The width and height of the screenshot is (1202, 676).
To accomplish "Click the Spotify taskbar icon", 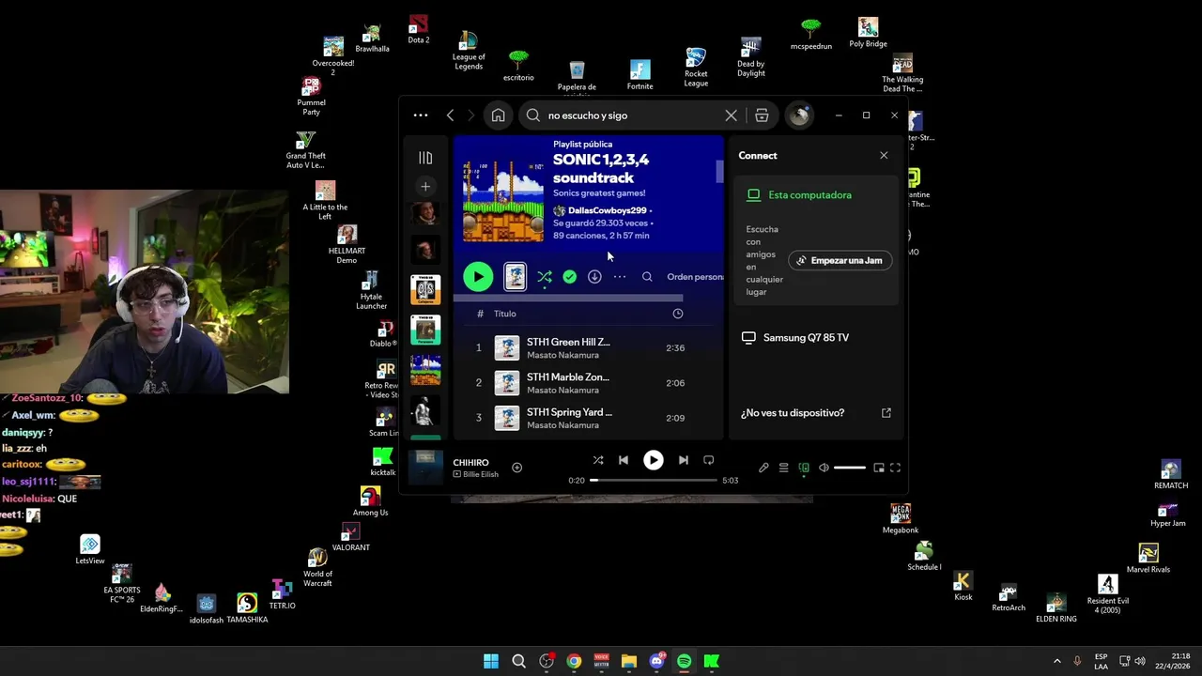I will pyautogui.click(x=684, y=661).
